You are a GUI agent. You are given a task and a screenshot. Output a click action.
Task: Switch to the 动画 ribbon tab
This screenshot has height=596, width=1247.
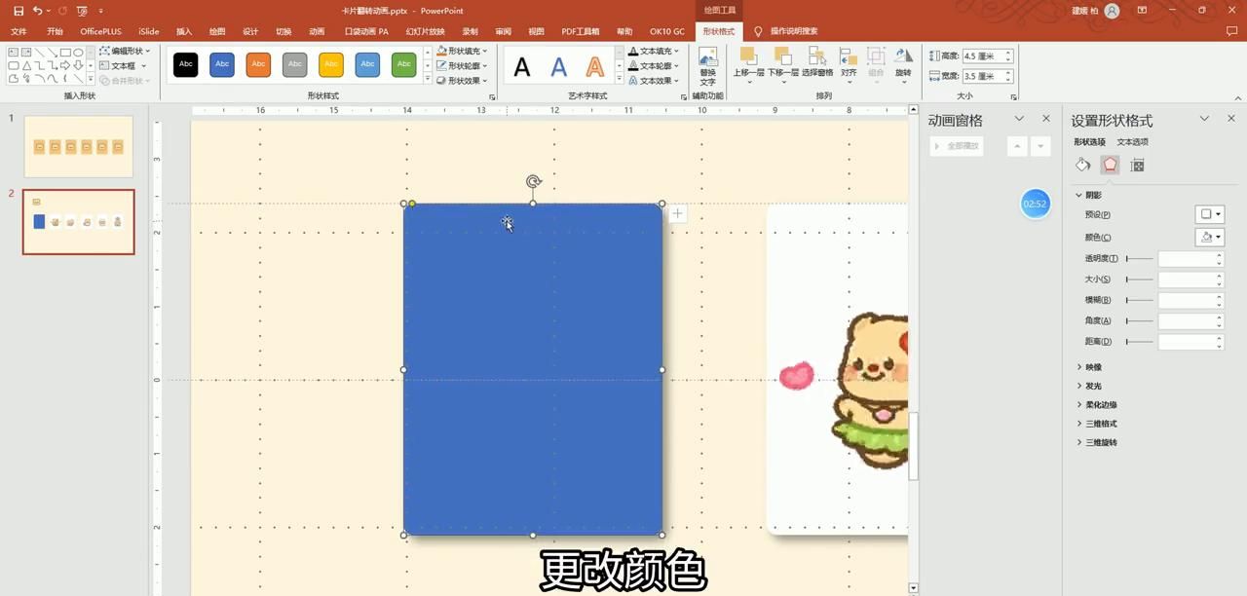[316, 30]
